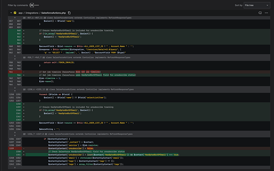
Task: Click the in_array check on line 861
Action: pos(66,34)
